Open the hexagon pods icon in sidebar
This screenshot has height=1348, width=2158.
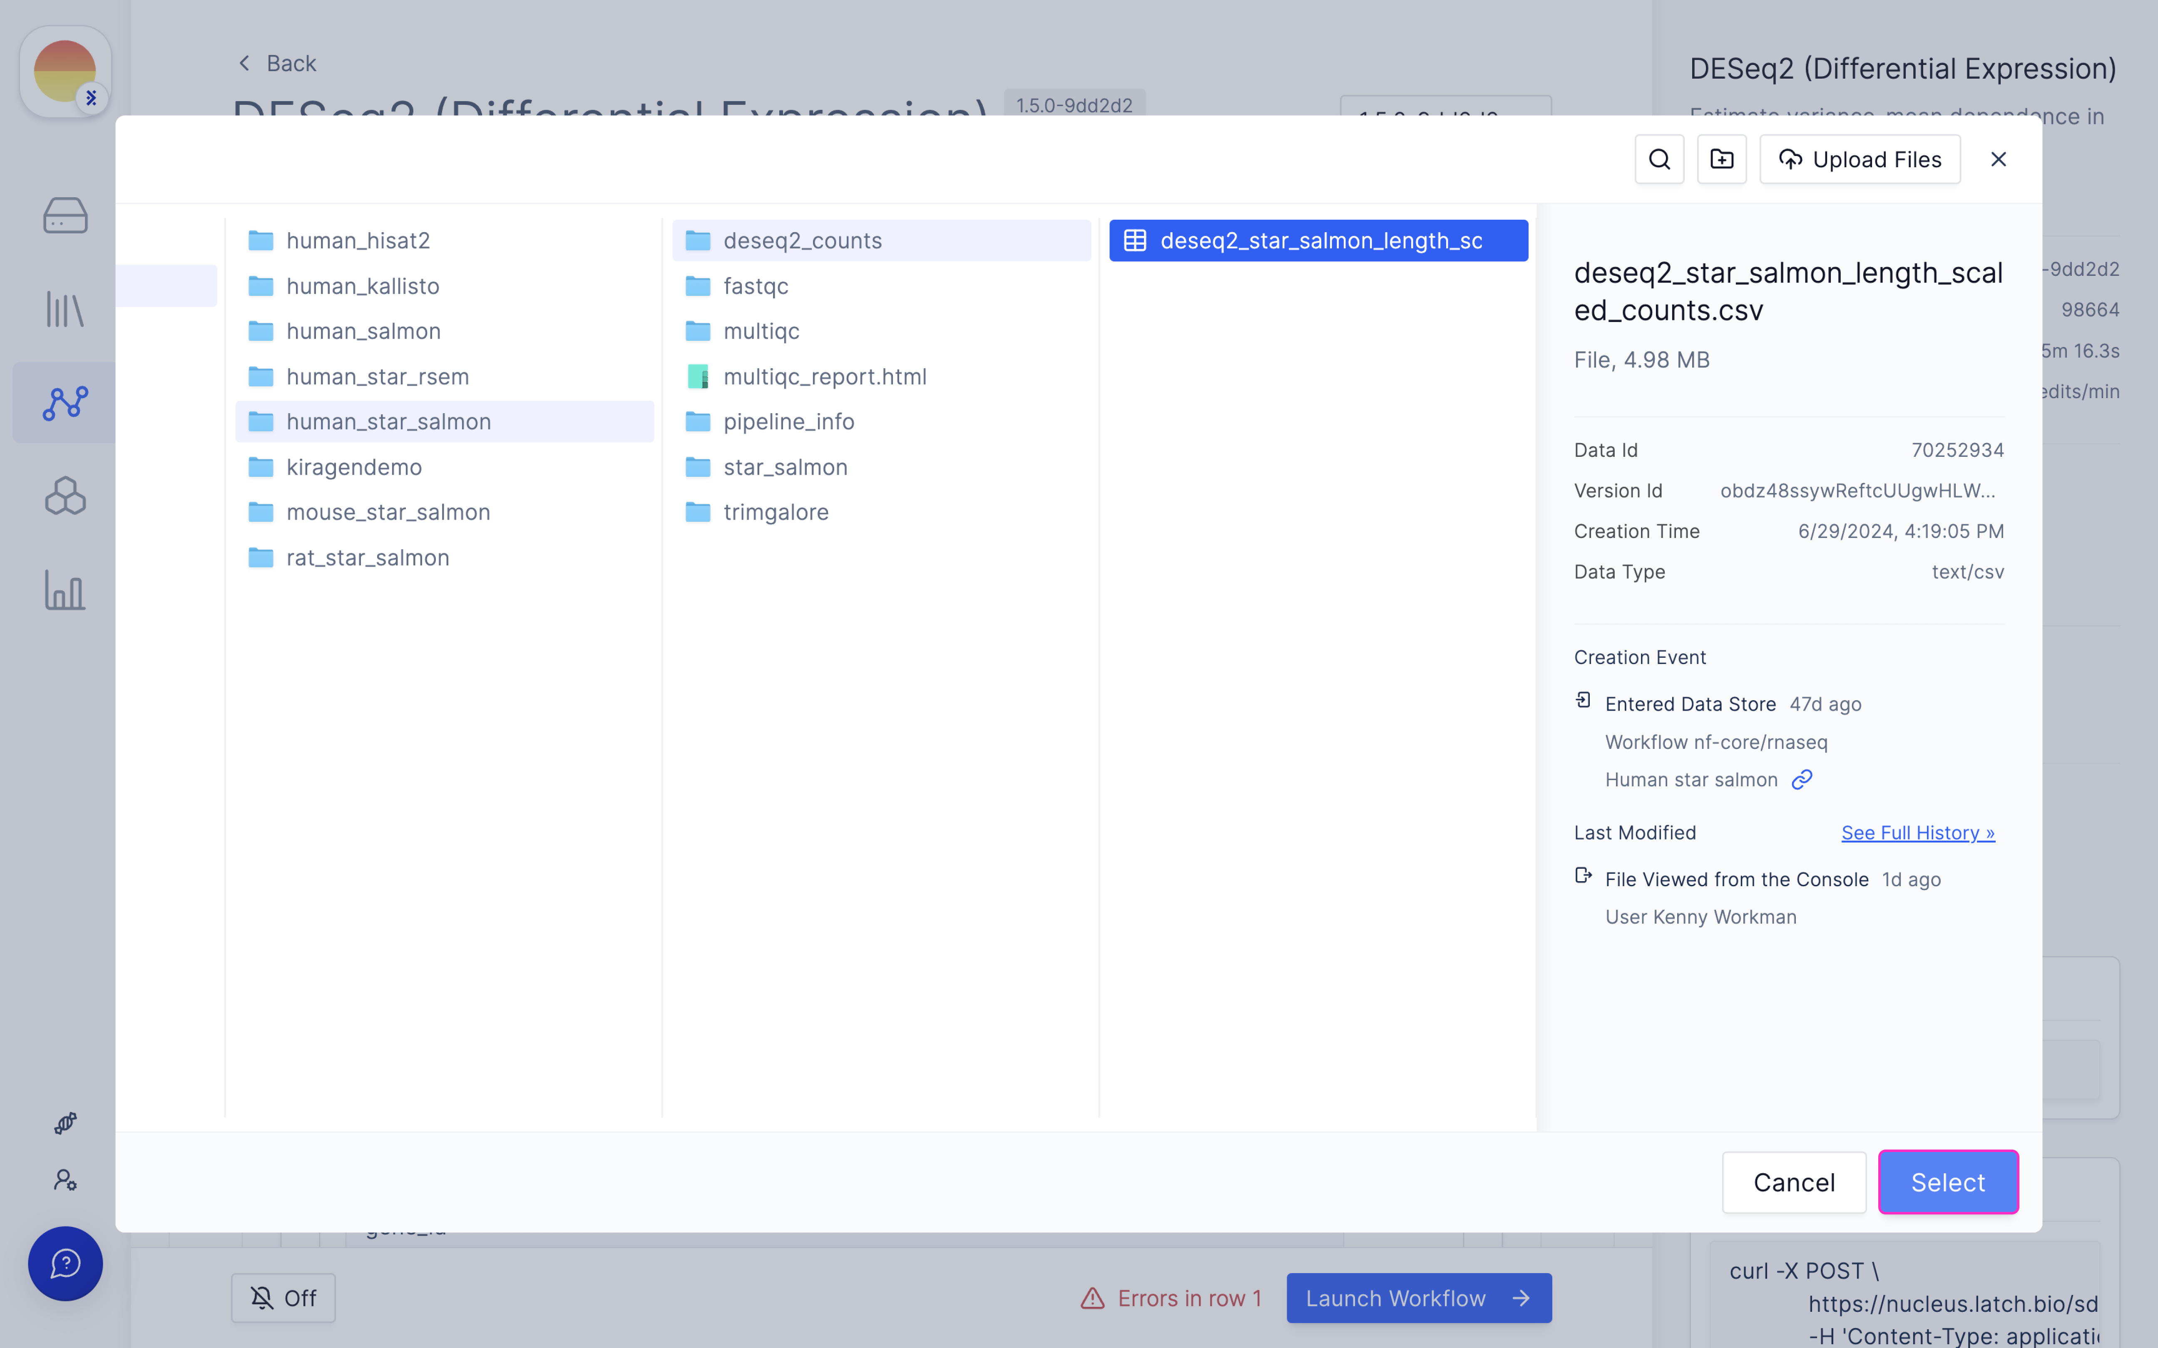(x=65, y=496)
